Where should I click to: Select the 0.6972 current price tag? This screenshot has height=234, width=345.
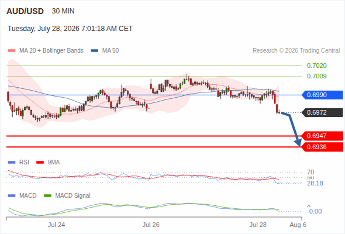[322, 112]
